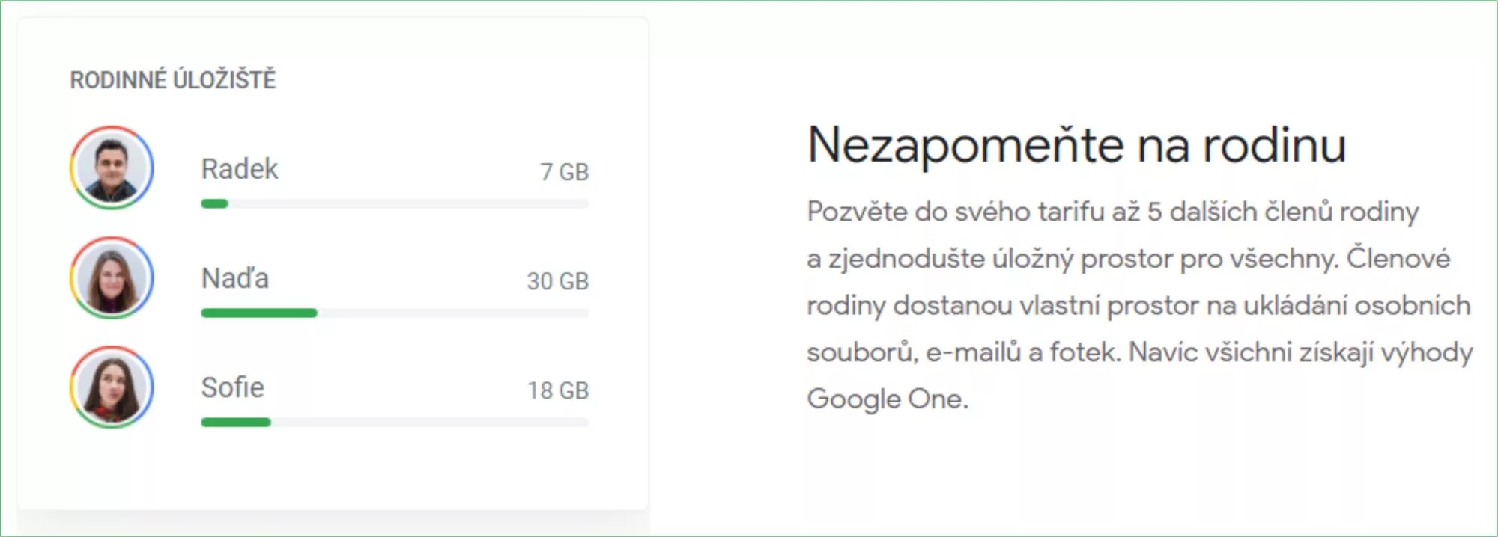
Task: Click the Sofie member name
Action: coord(233,387)
